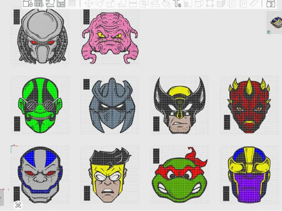Select the purple-and-gold Thanos helmet model
This screenshot has width=282, height=211.
coord(249,175)
